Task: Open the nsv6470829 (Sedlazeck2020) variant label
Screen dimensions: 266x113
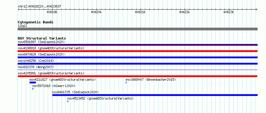Action: (41, 54)
